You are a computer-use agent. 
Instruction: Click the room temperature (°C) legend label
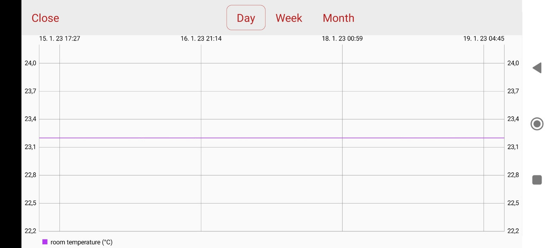click(x=82, y=242)
